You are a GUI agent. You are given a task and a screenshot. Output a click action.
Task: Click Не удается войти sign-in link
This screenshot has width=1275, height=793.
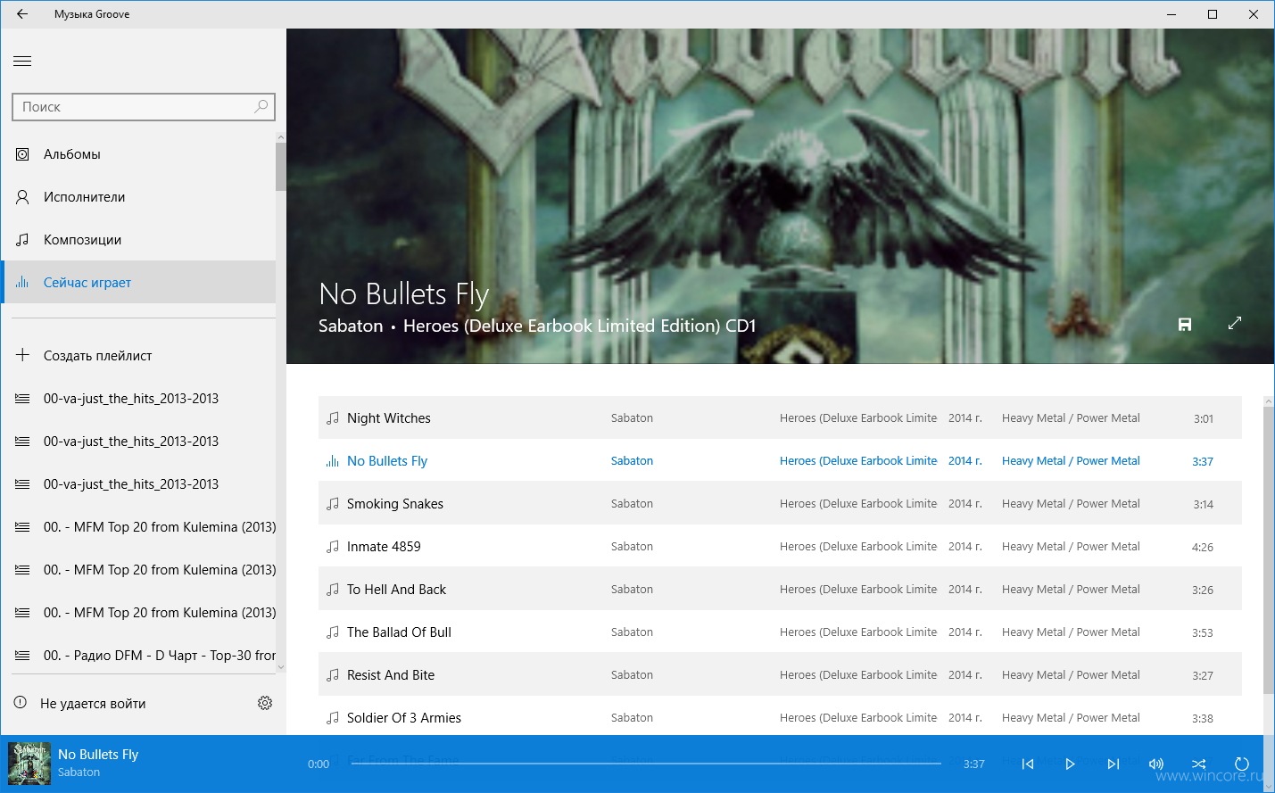tap(93, 704)
